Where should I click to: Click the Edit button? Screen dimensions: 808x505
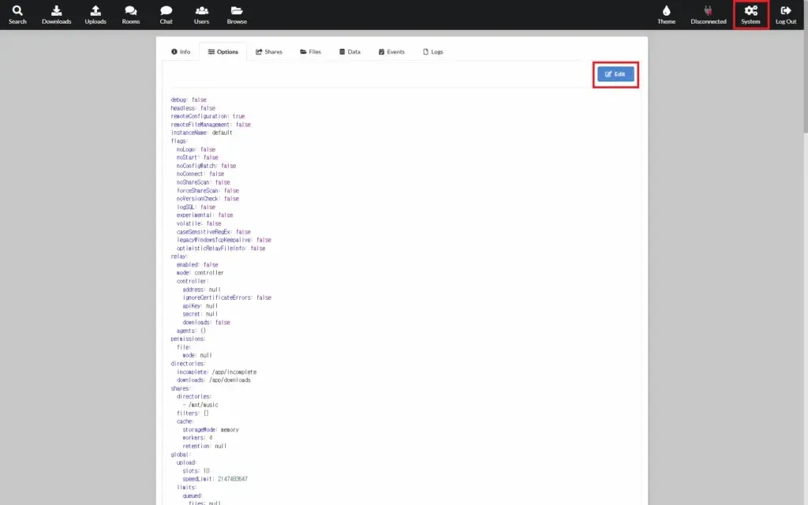point(615,73)
